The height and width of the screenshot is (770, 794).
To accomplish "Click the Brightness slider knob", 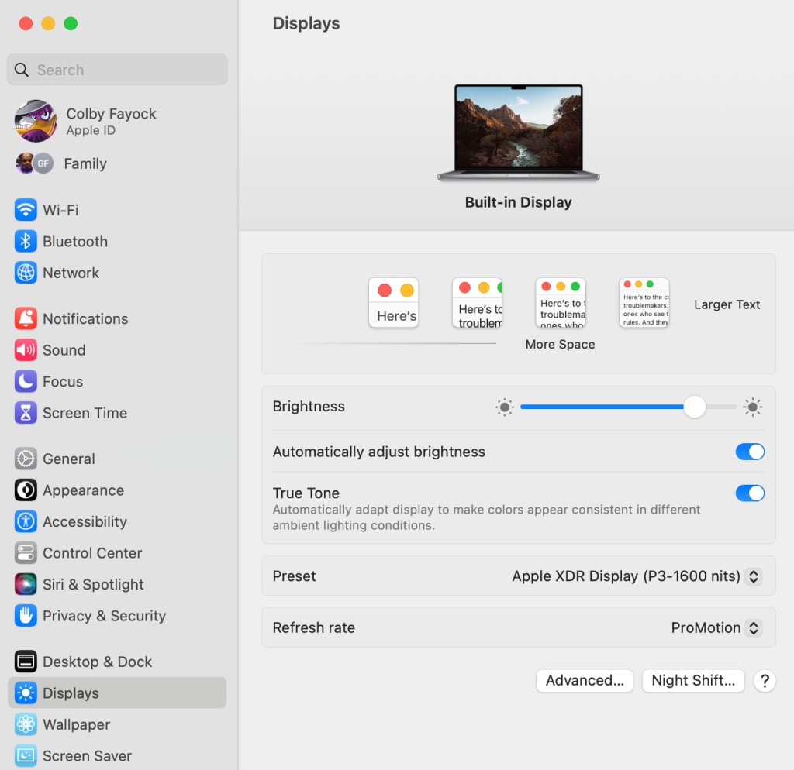I will [x=694, y=407].
